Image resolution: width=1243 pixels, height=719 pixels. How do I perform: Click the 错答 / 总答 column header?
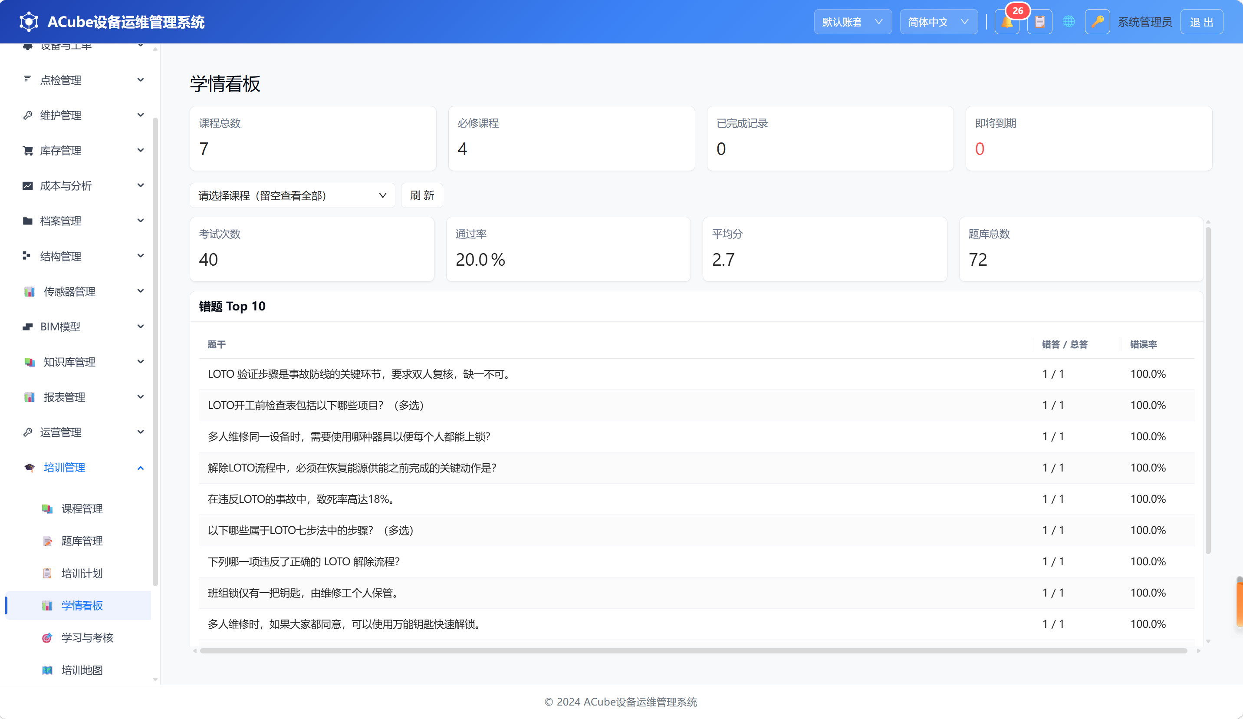click(1065, 344)
